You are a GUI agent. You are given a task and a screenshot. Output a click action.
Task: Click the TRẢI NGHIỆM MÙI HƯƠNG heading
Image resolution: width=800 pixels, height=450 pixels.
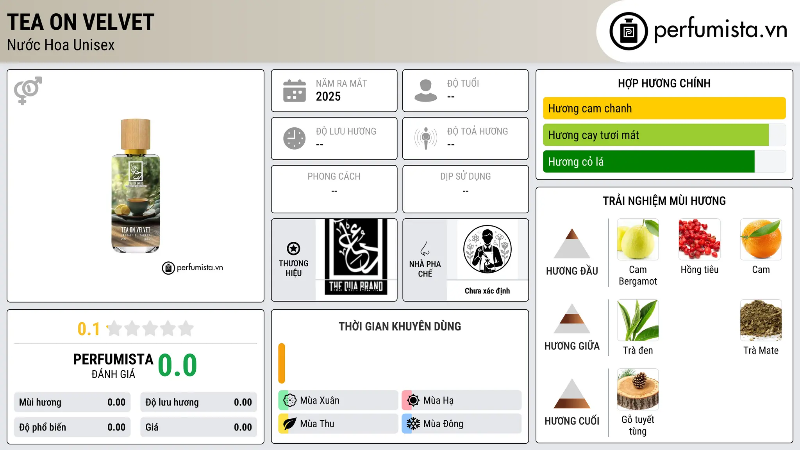(664, 201)
